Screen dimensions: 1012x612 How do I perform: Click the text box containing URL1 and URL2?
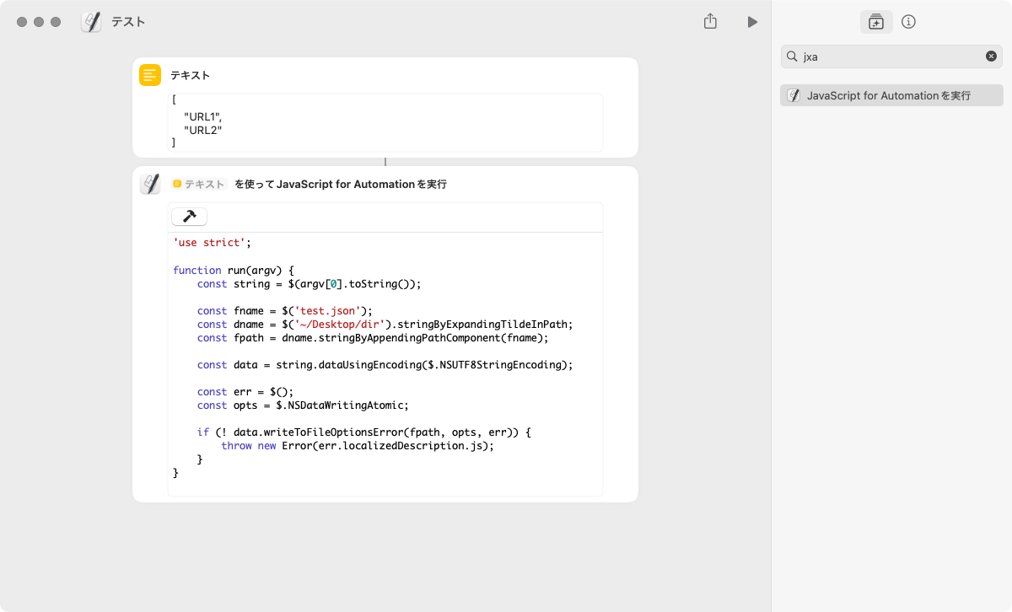[x=385, y=122]
